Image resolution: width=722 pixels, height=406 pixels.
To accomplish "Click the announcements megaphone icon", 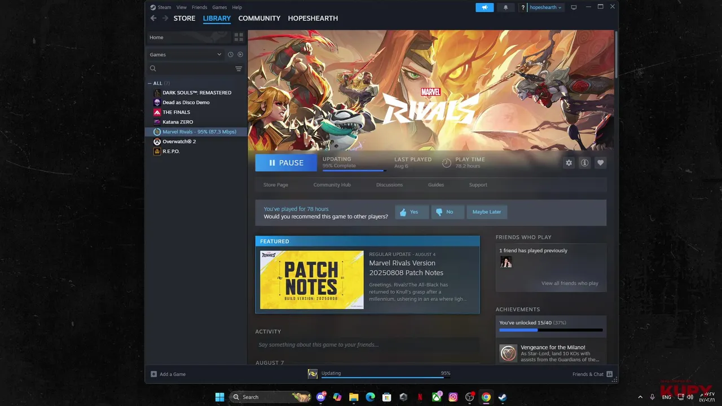I will [x=485, y=7].
